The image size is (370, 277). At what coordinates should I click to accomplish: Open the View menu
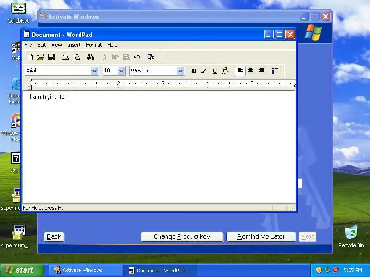[x=56, y=45]
